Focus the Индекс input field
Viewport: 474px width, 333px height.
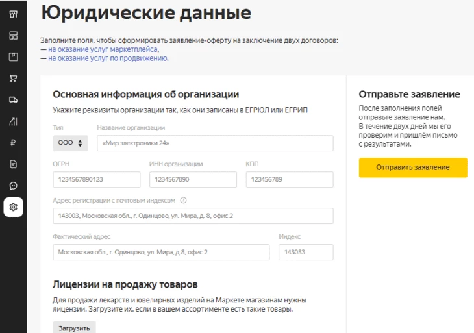(x=306, y=252)
